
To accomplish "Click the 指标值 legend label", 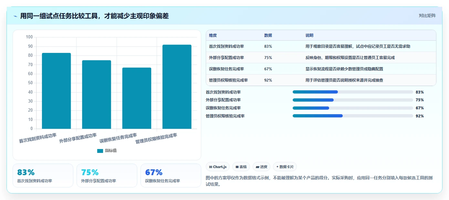I will point(111,151).
